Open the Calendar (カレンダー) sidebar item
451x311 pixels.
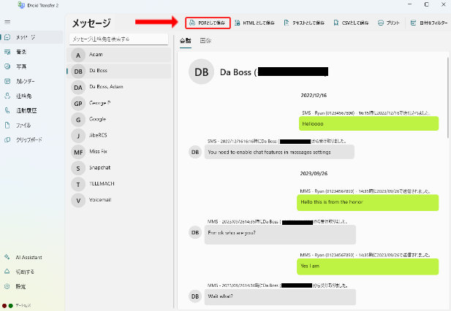(x=31, y=81)
